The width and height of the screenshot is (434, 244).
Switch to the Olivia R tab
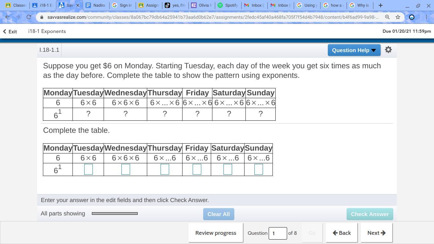click(201, 5)
